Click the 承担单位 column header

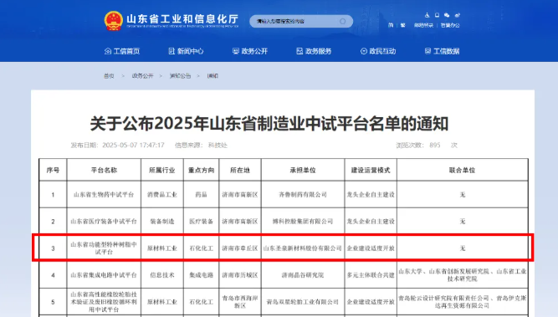(x=303, y=170)
